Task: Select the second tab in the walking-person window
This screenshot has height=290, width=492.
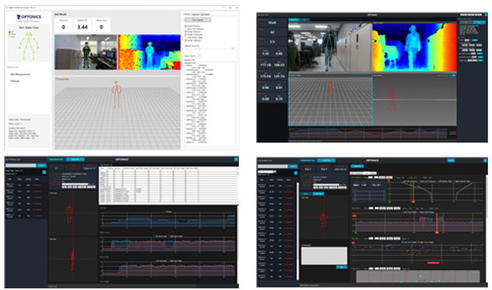Action: (x=304, y=19)
